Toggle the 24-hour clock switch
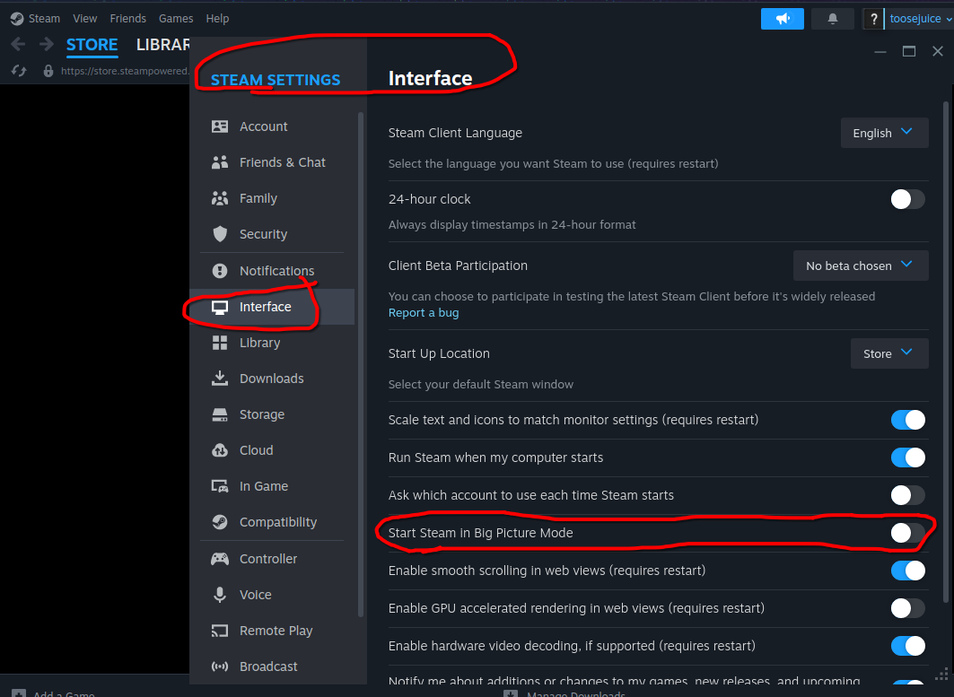Screen dimensions: 954x697 point(907,199)
